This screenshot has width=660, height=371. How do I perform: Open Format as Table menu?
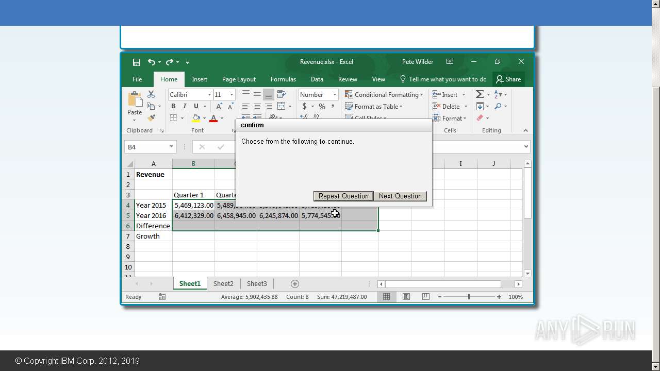tap(374, 106)
